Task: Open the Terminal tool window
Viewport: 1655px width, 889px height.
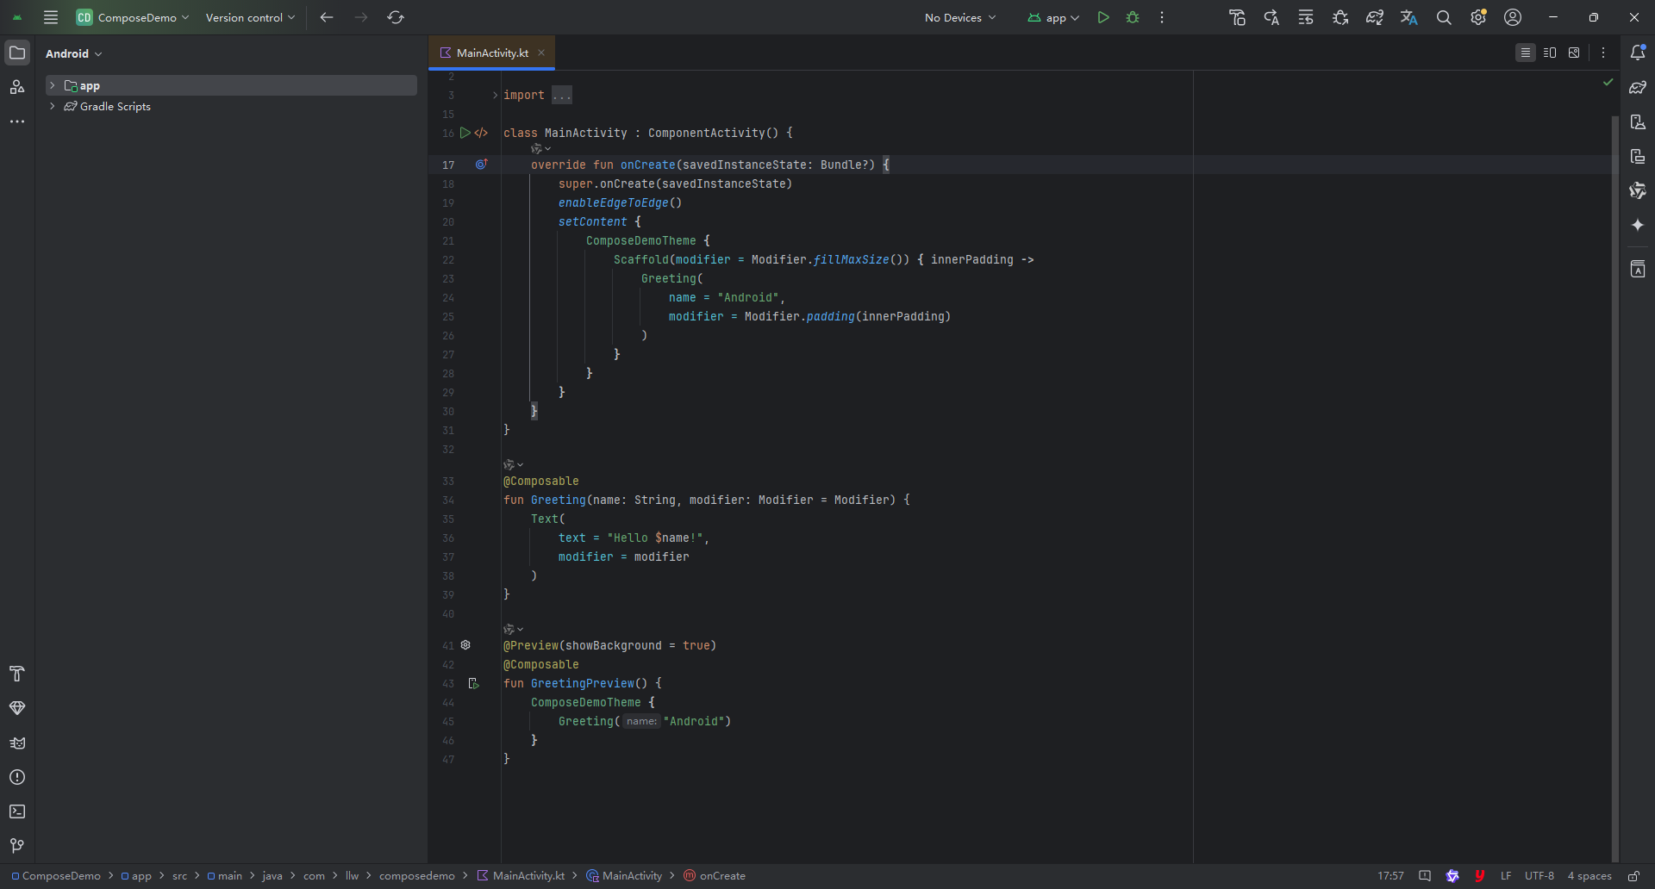Action: coord(17,811)
